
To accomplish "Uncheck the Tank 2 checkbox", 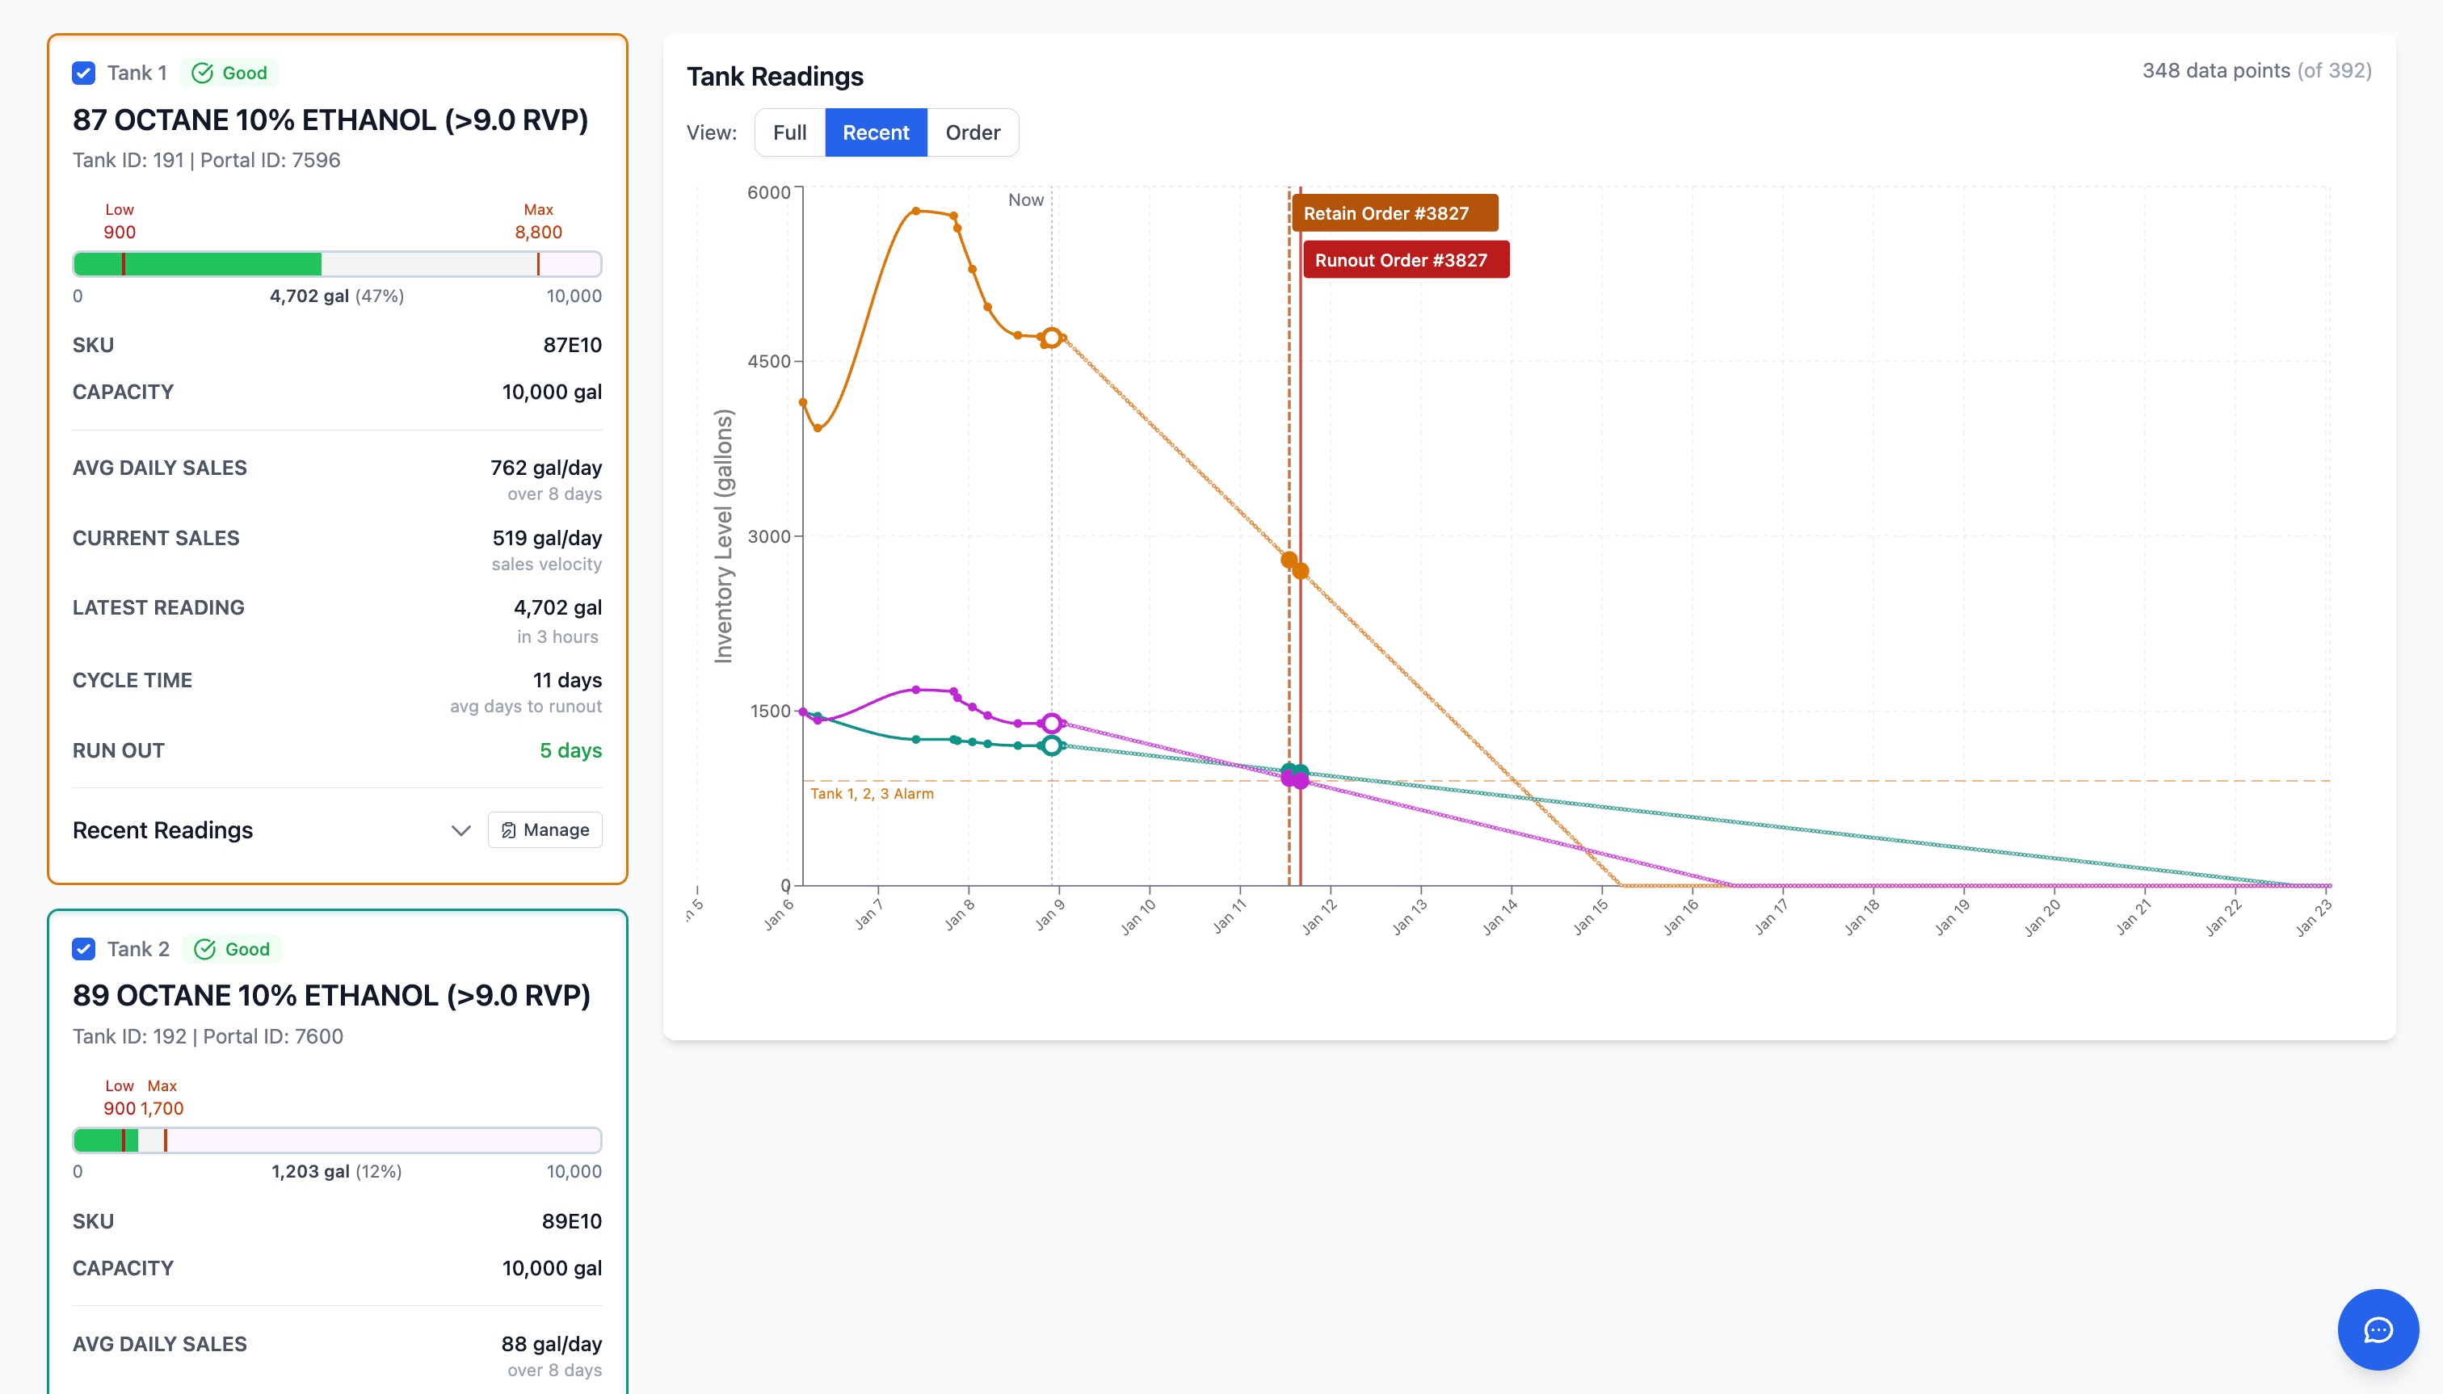I will tap(83, 949).
